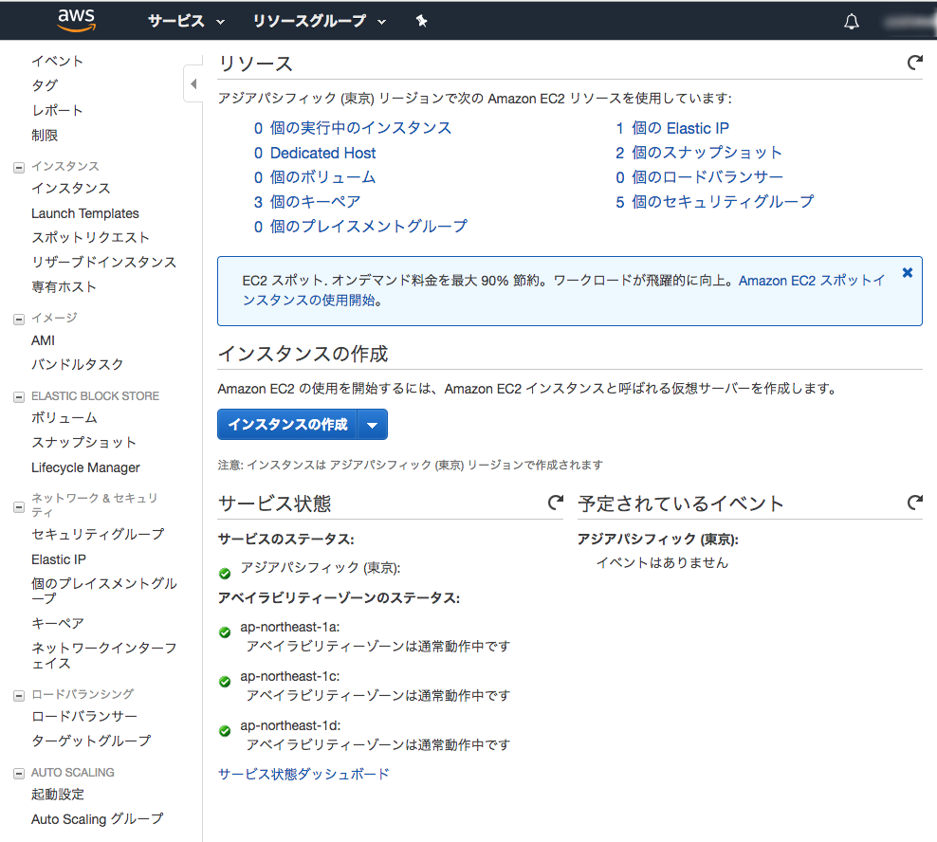The width and height of the screenshot is (937, 842).
Task: Follow Amazon EC2 スポットインスタンスの使用開始 link
Action: click(811, 281)
